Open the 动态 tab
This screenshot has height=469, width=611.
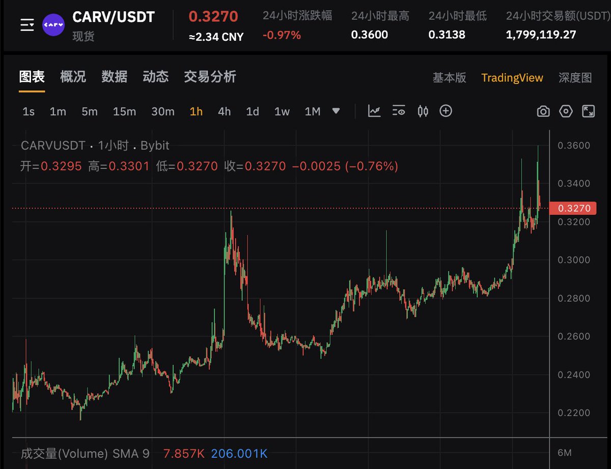[x=155, y=77]
